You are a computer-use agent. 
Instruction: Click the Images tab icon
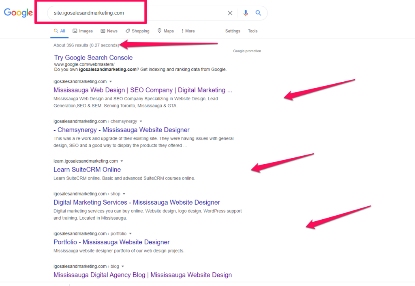pos(75,31)
